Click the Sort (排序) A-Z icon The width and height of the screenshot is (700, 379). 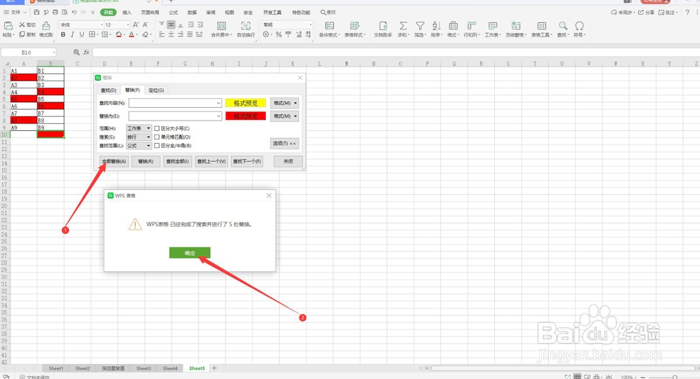point(436,25)
